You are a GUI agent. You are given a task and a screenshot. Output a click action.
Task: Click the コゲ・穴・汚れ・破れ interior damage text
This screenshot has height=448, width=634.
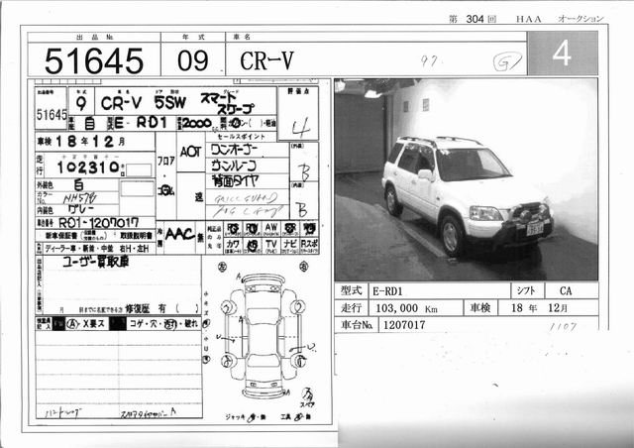[x=162, y=324]
